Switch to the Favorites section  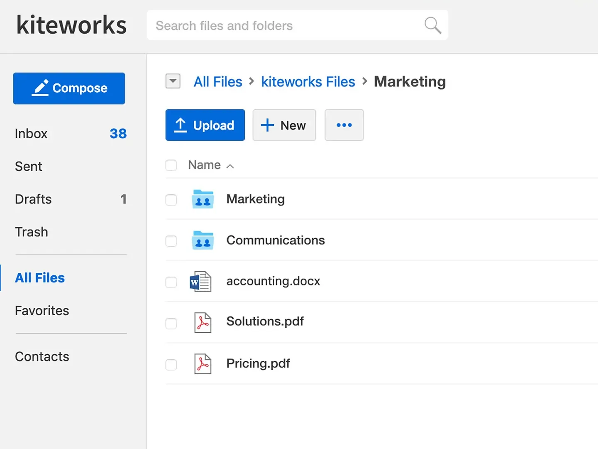pyautogui.click(x=41, y=310)
